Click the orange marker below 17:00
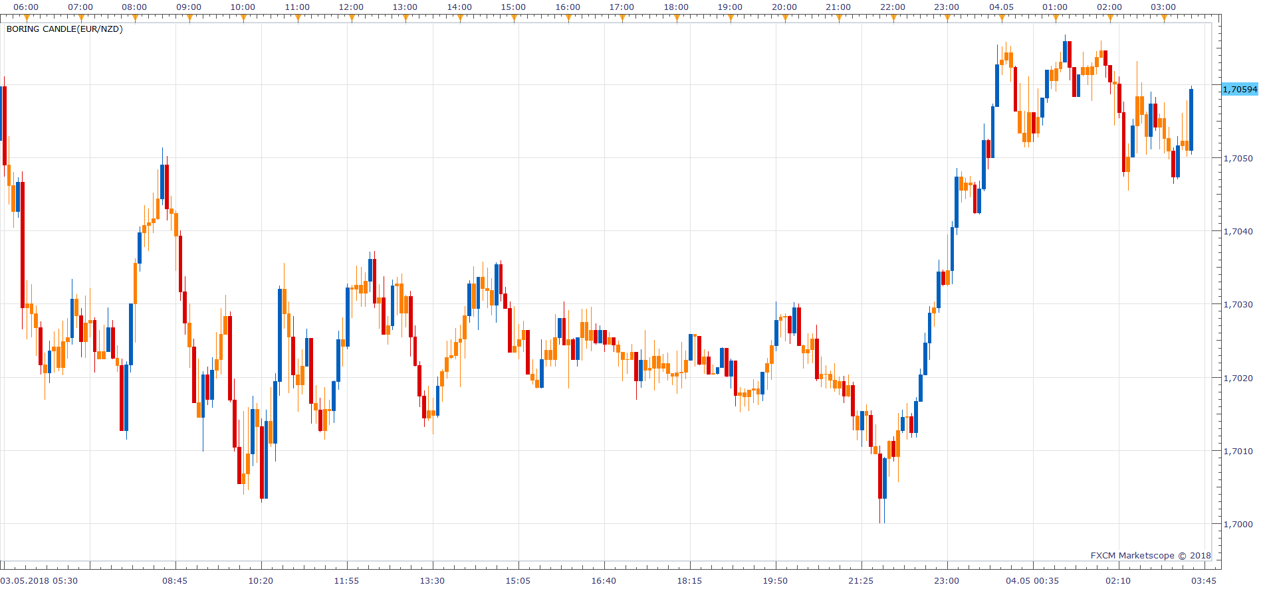This screenshot has width=1265, height=589. (x=622, y=18)
